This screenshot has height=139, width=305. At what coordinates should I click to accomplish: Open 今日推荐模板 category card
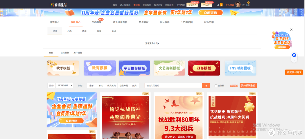(x=134, y=68)
